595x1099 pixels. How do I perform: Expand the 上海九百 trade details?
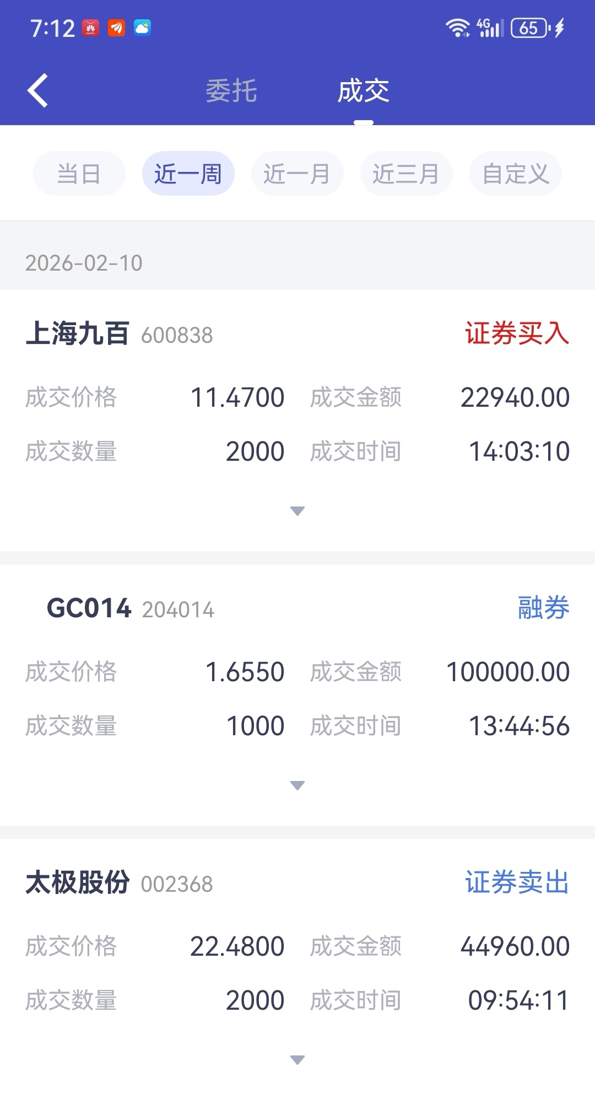point(297,511)
